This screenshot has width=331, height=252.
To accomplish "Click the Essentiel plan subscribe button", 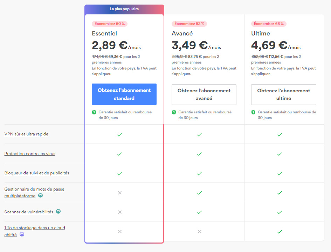I will tap(124, 94).
